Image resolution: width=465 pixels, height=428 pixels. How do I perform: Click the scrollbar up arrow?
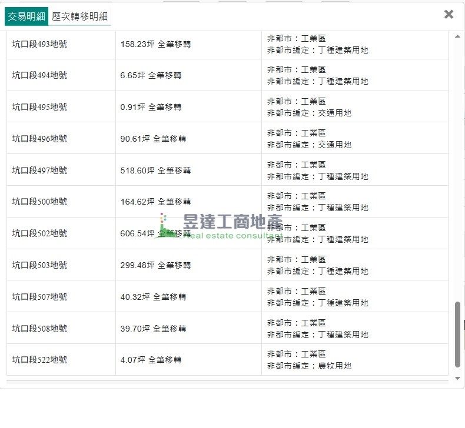(458, 36)
